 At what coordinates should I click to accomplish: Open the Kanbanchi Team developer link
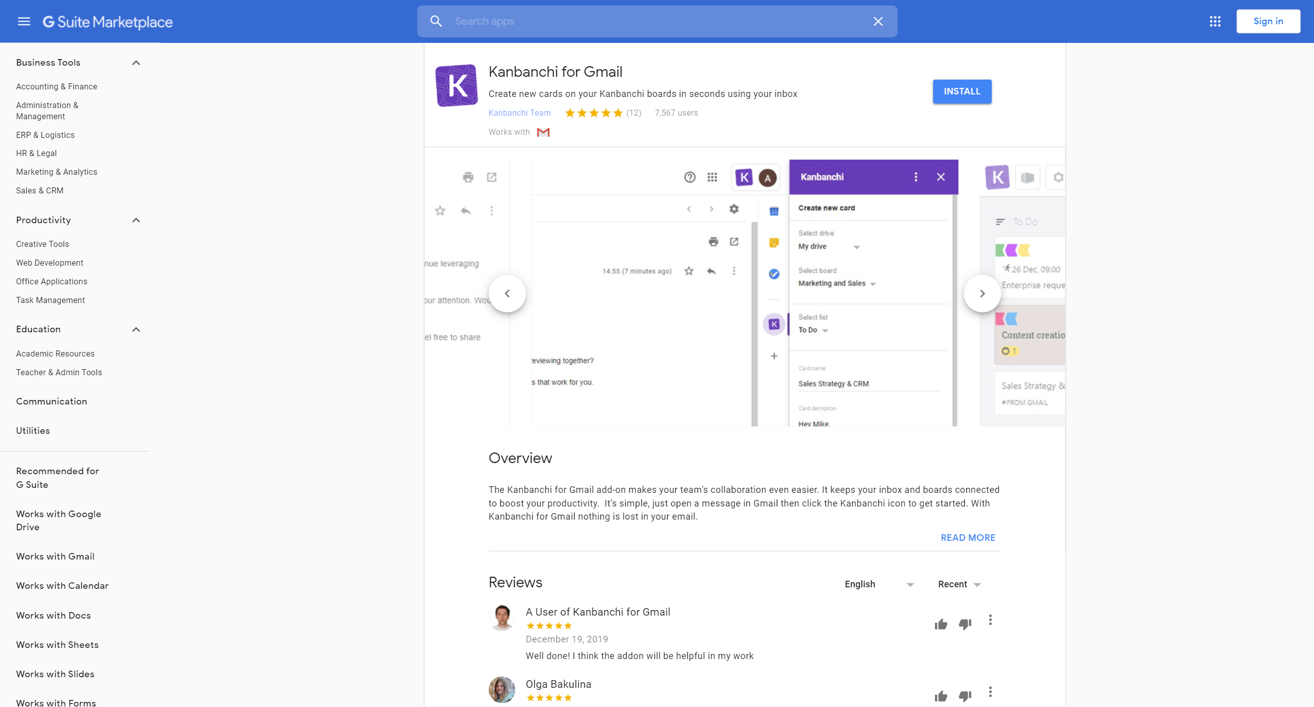click(519, 113)
